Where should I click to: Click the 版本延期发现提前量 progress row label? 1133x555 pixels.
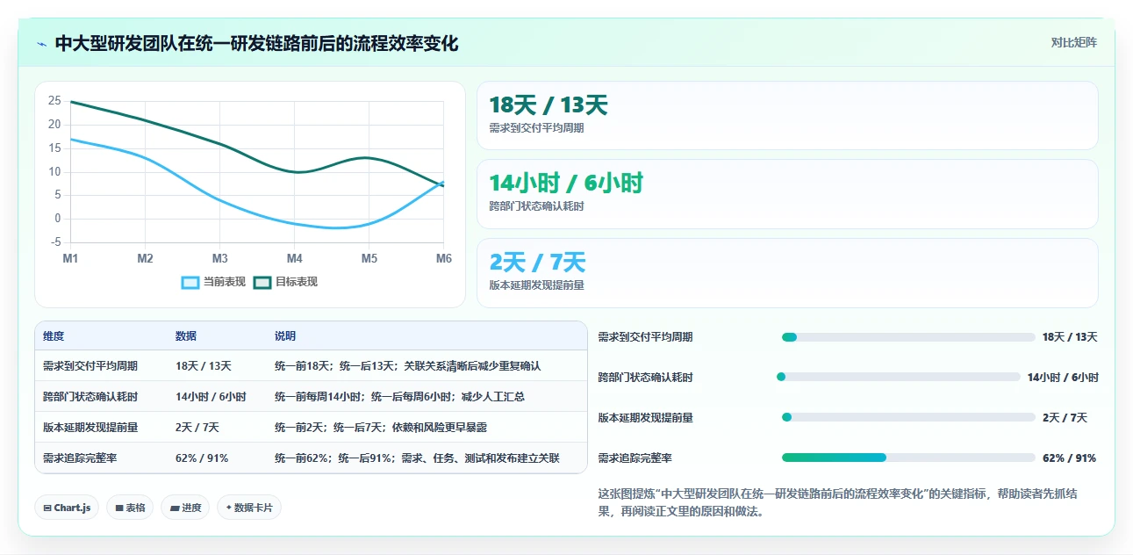[x=645, y=417]
